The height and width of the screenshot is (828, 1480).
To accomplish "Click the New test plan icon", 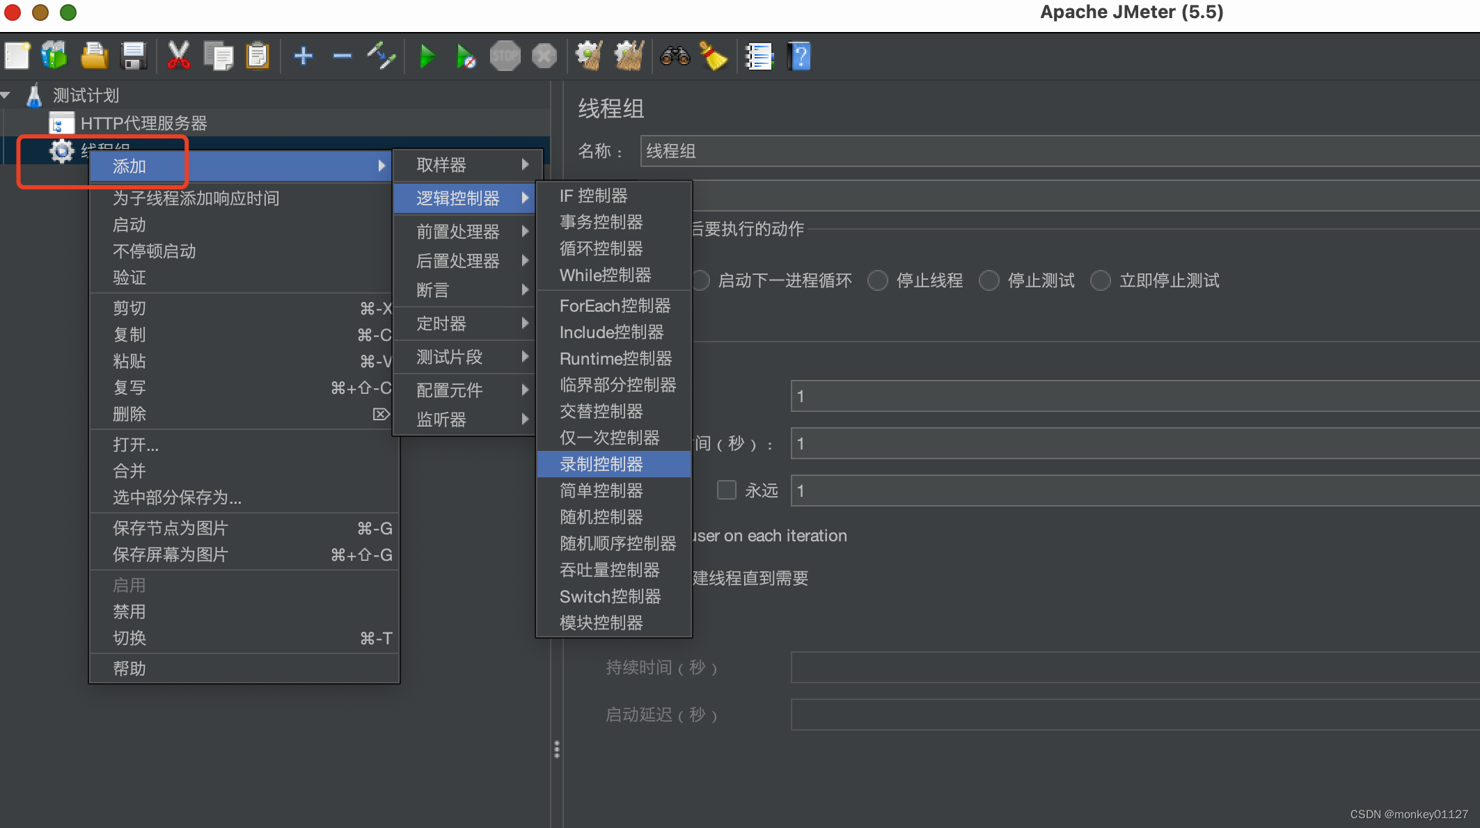I will pyautogui.click(x=17, y=56).
